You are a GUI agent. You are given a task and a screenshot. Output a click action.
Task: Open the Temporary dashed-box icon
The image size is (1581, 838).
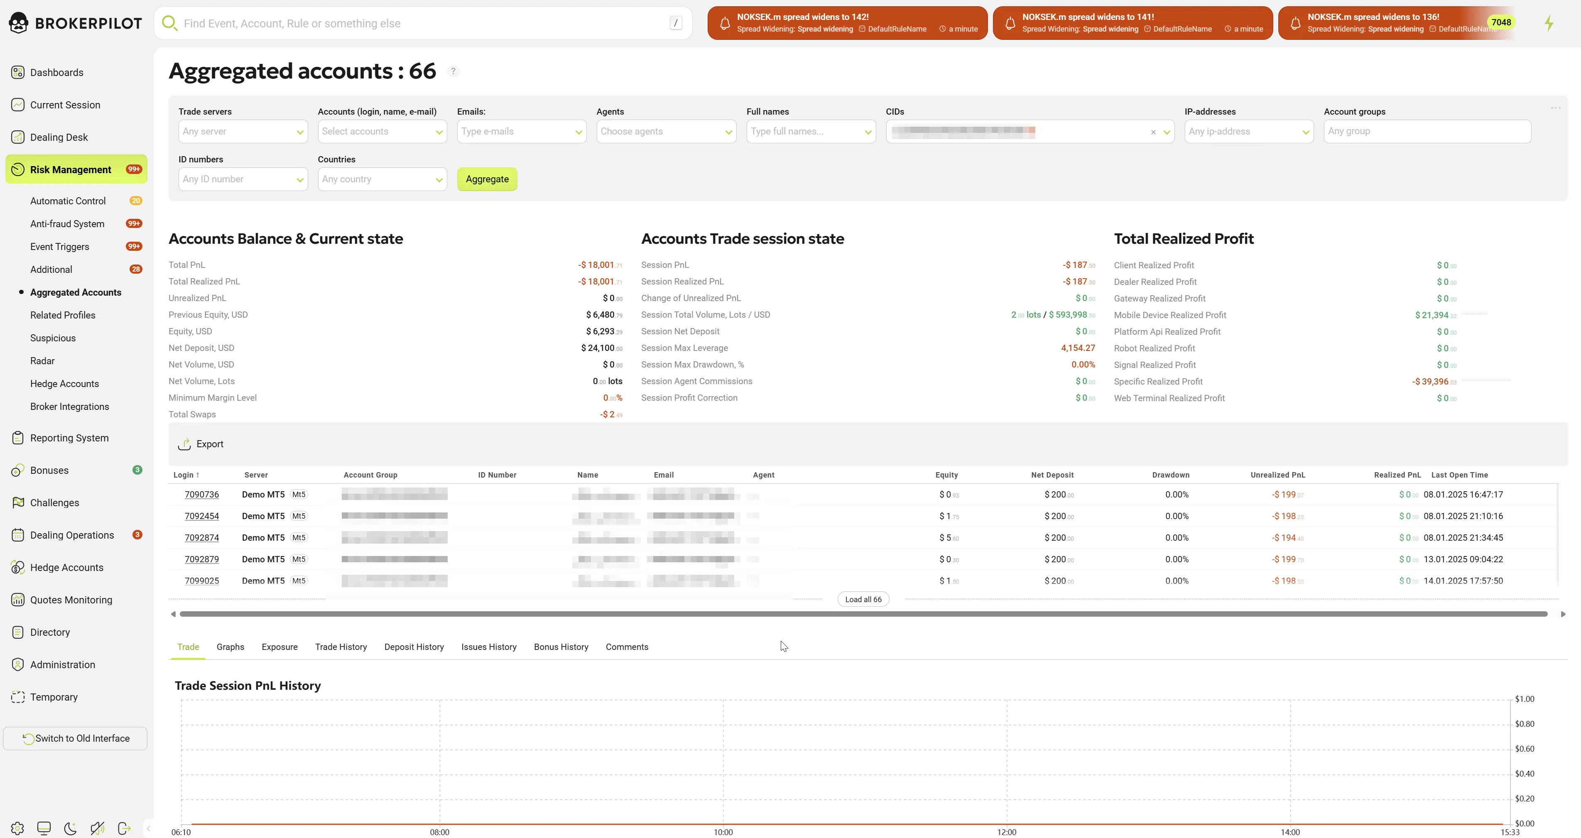18,697
